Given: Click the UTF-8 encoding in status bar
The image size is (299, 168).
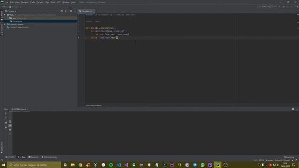Looking at the screenshot, I should tap(262, 160).
